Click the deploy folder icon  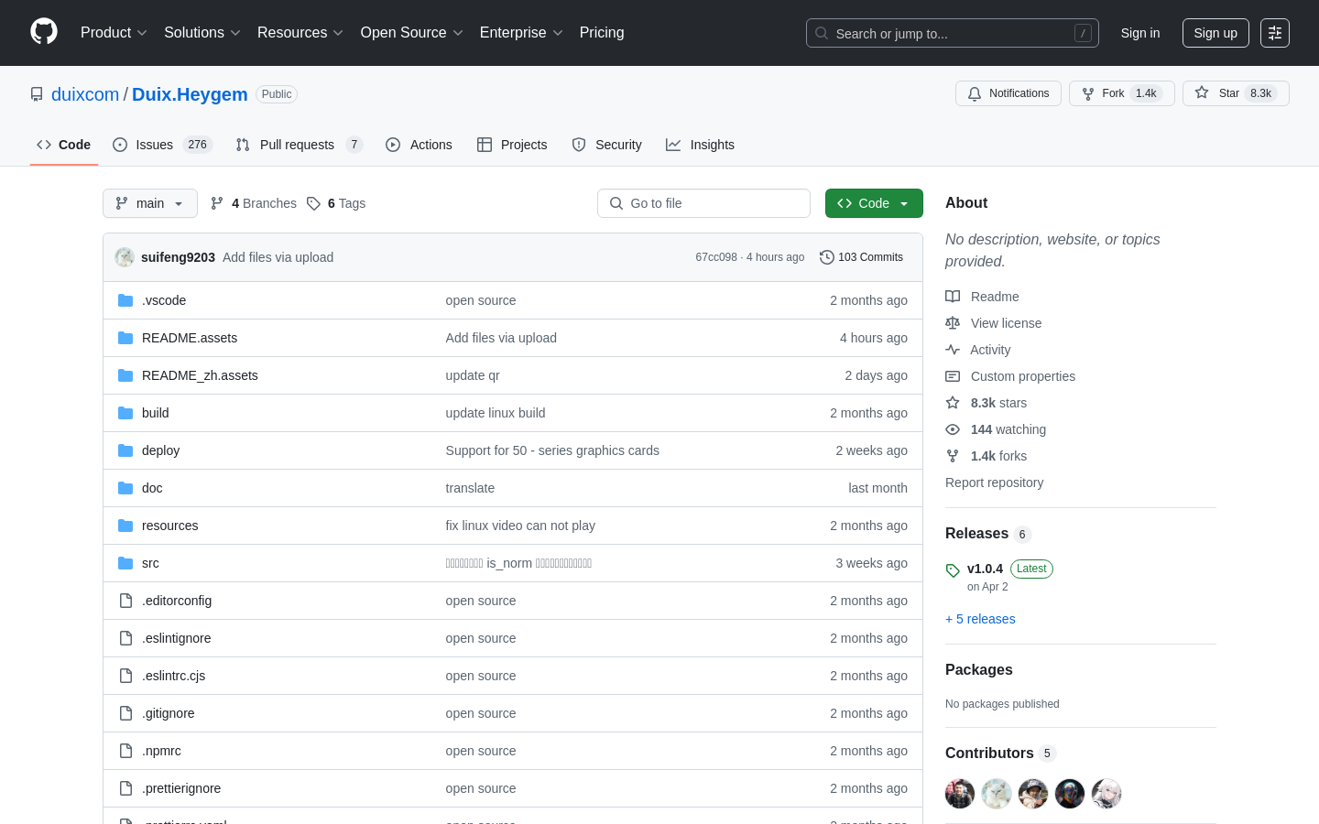pos(125,450)
